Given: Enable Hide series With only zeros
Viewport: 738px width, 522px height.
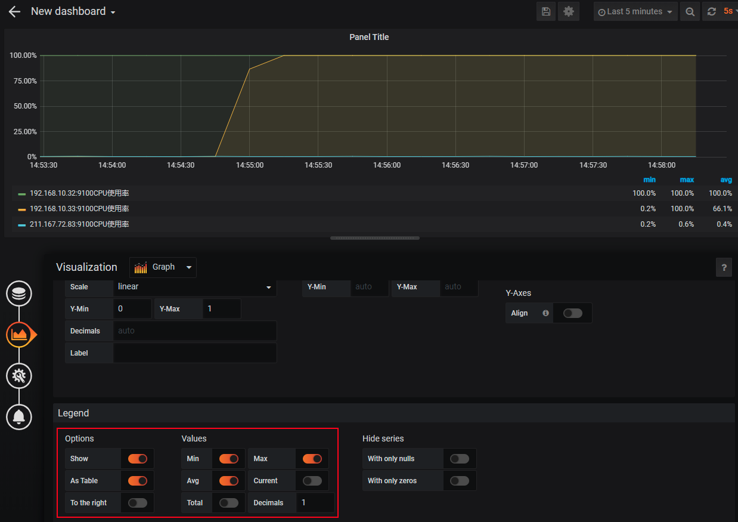Looking at the screenshot, I should pyautogui.click(x=460, y=481).
